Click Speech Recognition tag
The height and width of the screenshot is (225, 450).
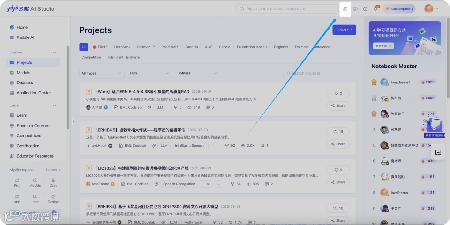point(179,184)
